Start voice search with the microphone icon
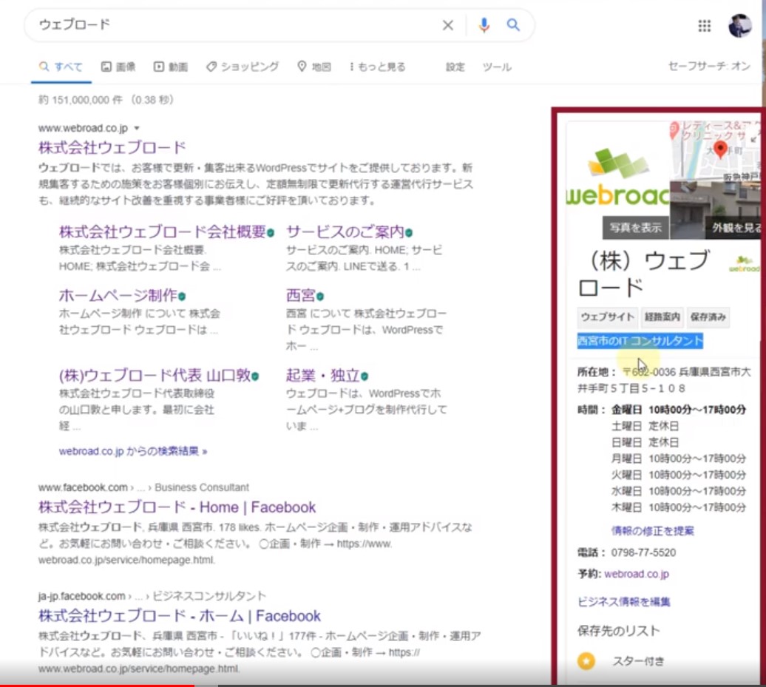The width and height of the screenshot is (766, 687). coord(484,25)
